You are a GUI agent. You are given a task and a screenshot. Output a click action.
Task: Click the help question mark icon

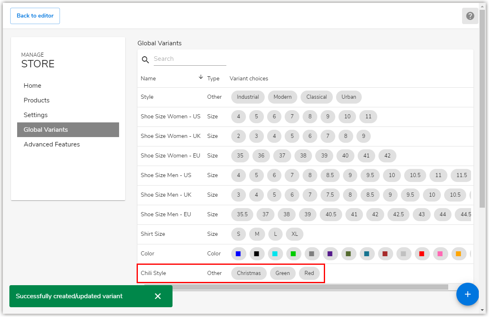coord(470,16)
